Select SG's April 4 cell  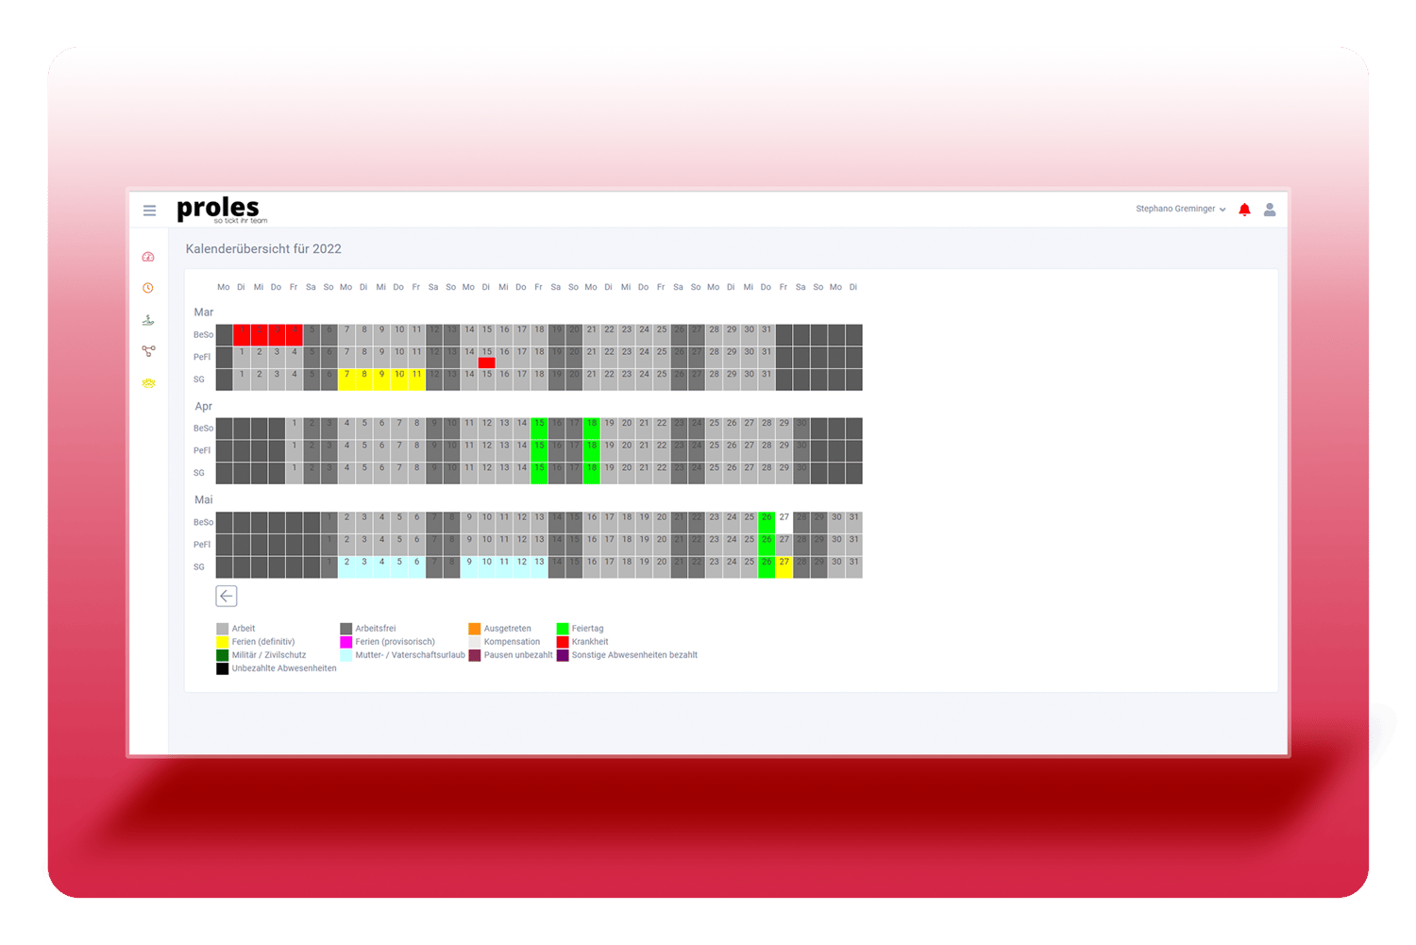click(346, 473)
